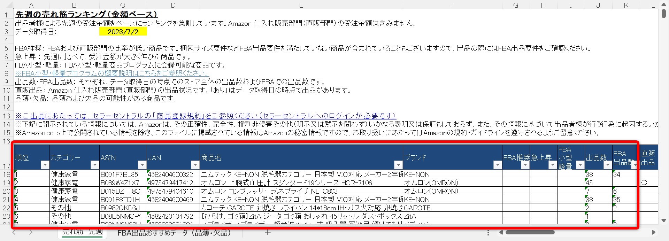Viewport: 669px width, 241px height.
Task: Select row 20 header
Action: (7, 191)
